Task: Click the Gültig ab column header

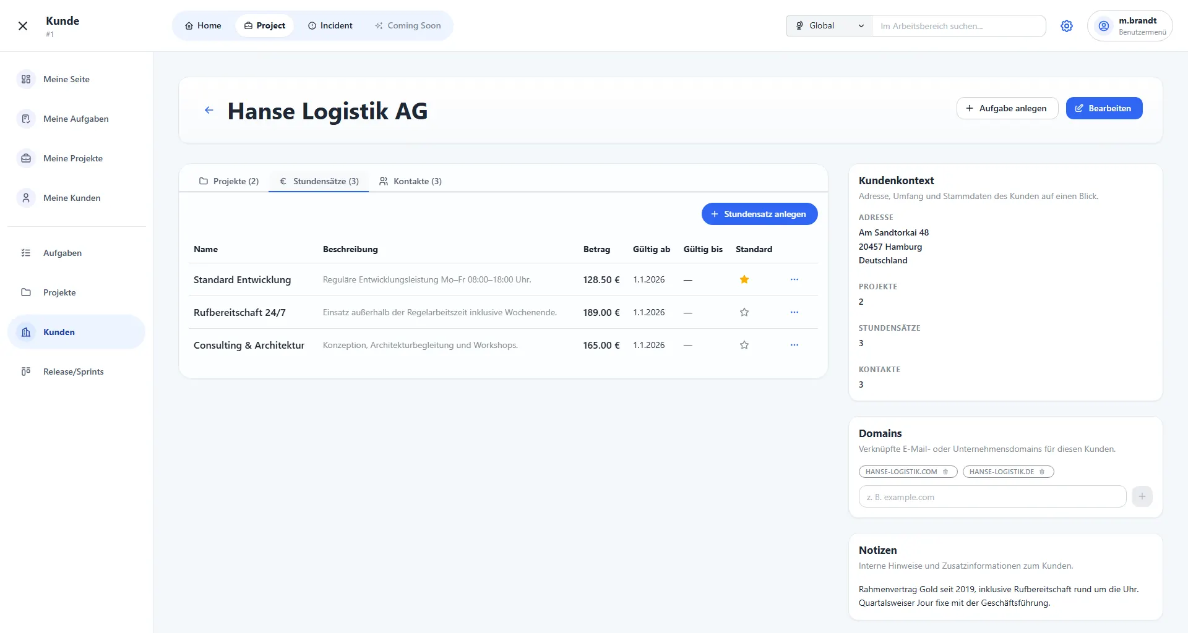Action: click(652, 249)
